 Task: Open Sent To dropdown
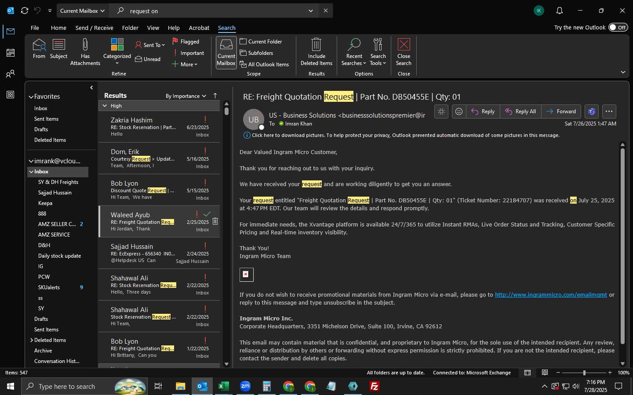(150, 45)
